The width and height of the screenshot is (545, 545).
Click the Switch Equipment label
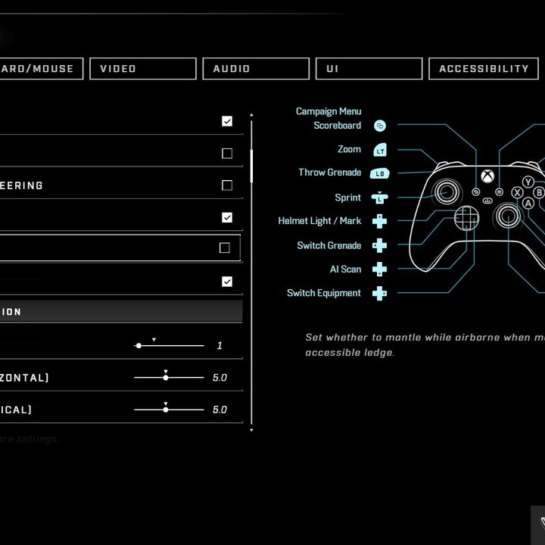(x=324, y=293)
